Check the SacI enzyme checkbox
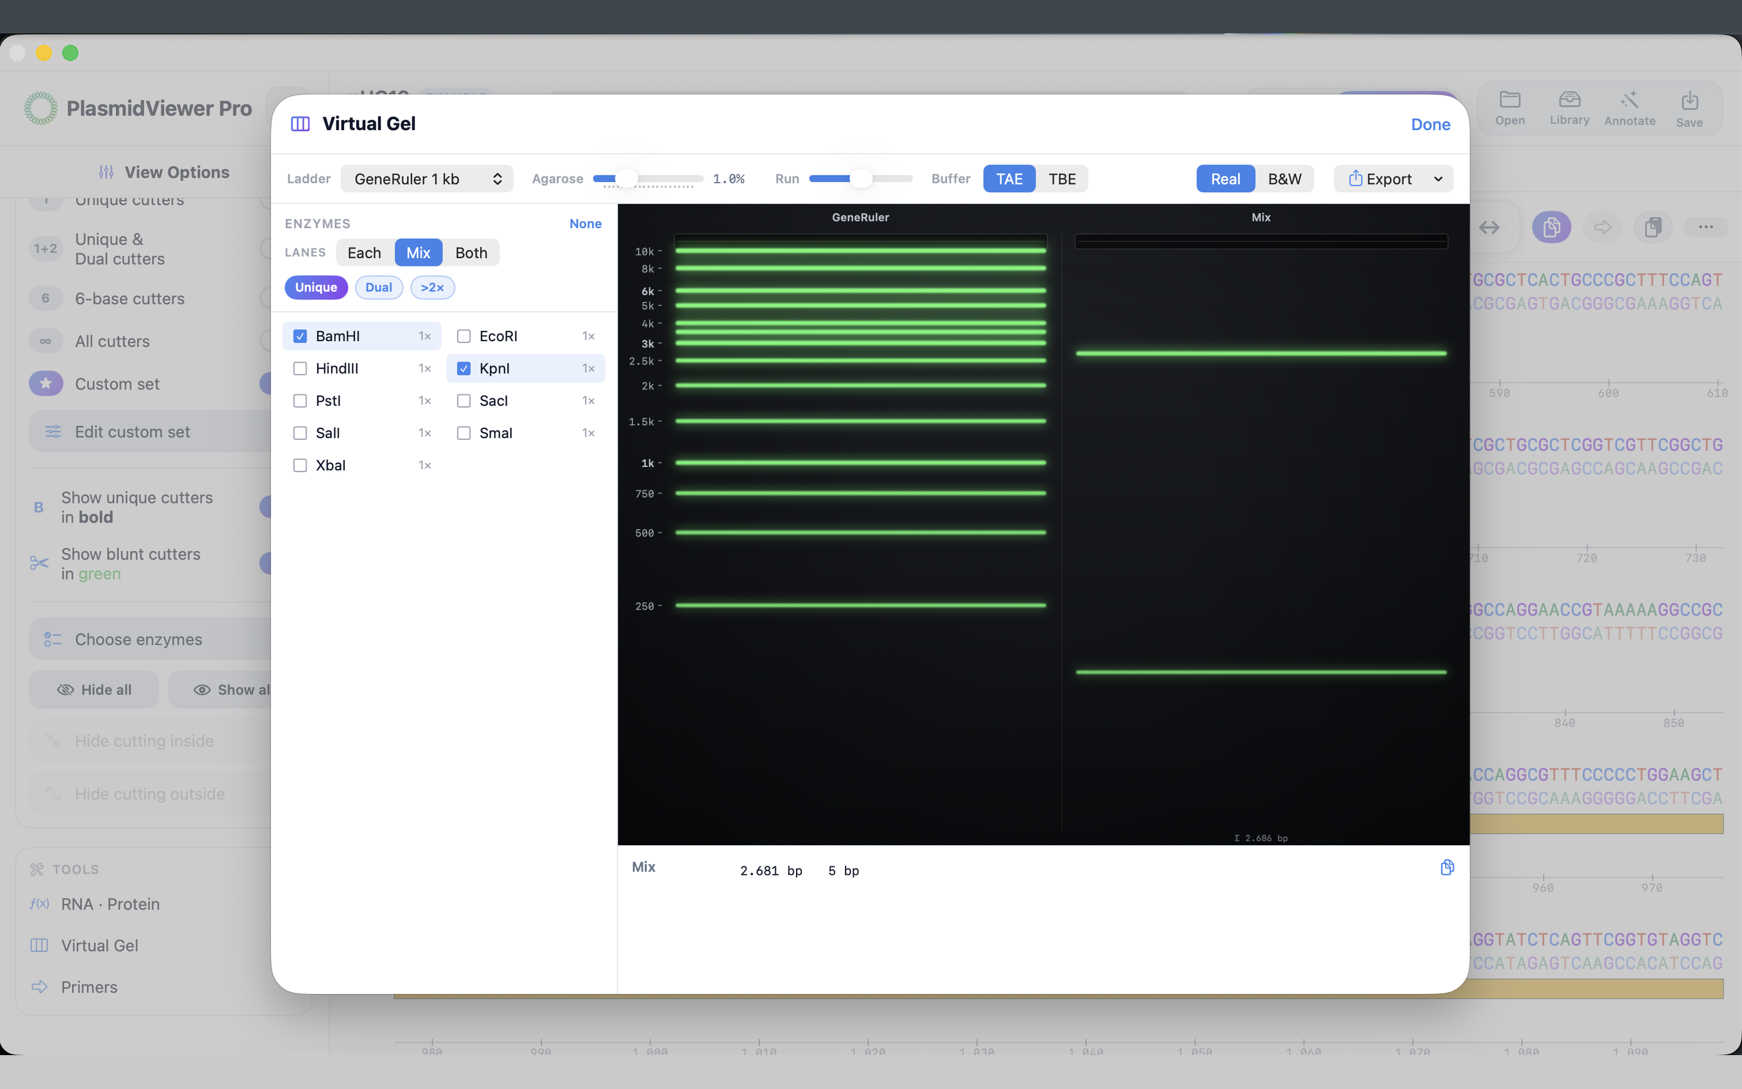 [463, 401]
